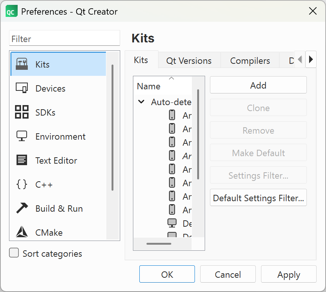Click the kit list vertical scrollbar
This screenshot has width=326, height=292.
pyautogui.click(x=198, y=134)
